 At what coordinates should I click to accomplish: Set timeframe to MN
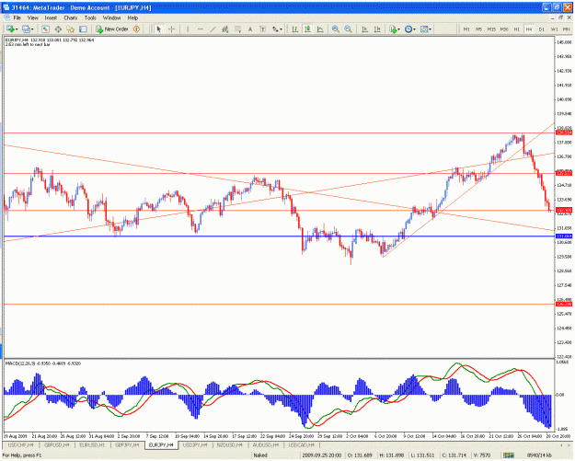click(x=567, y=29)
